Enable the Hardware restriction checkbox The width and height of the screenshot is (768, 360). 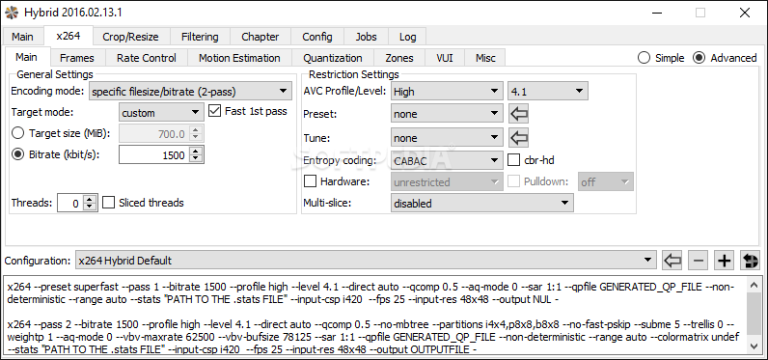[x=310, y=181]
